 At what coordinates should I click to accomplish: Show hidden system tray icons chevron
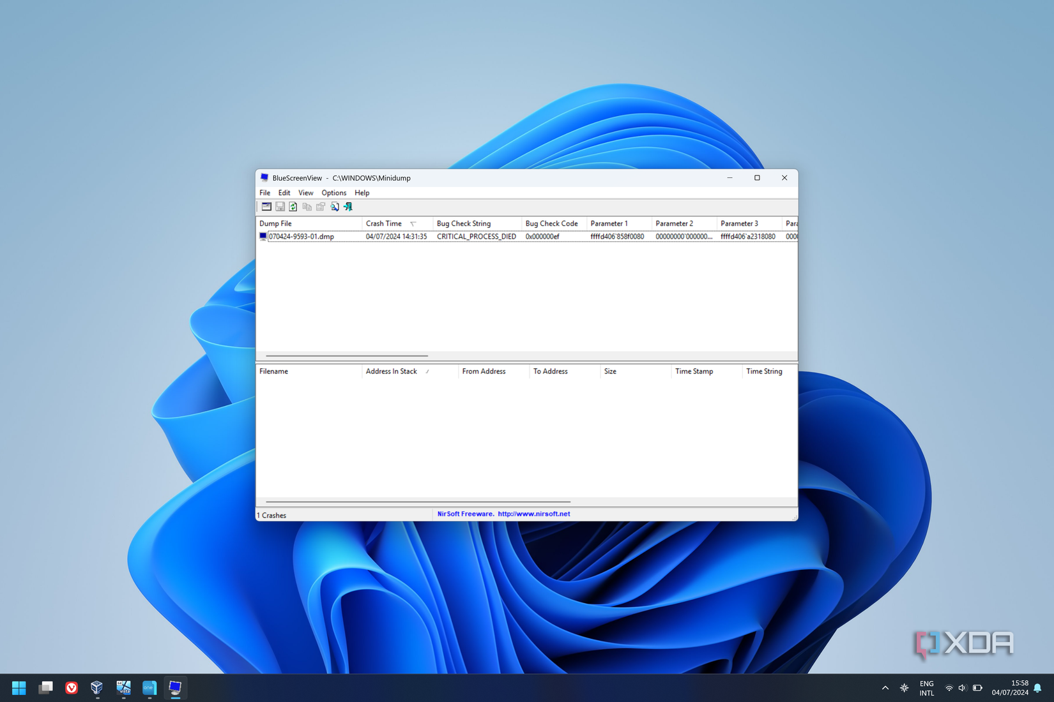(885, 688)
